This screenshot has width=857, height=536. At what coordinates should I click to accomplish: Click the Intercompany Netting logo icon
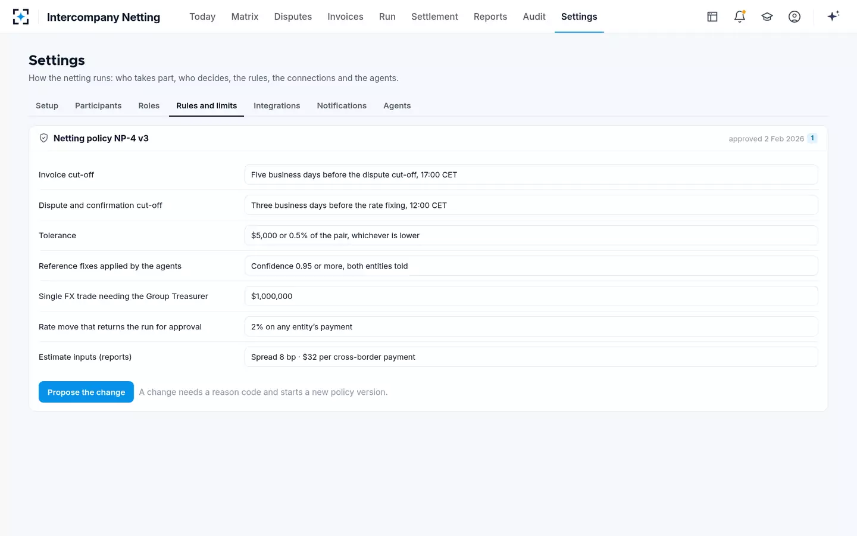coord(21,17)
